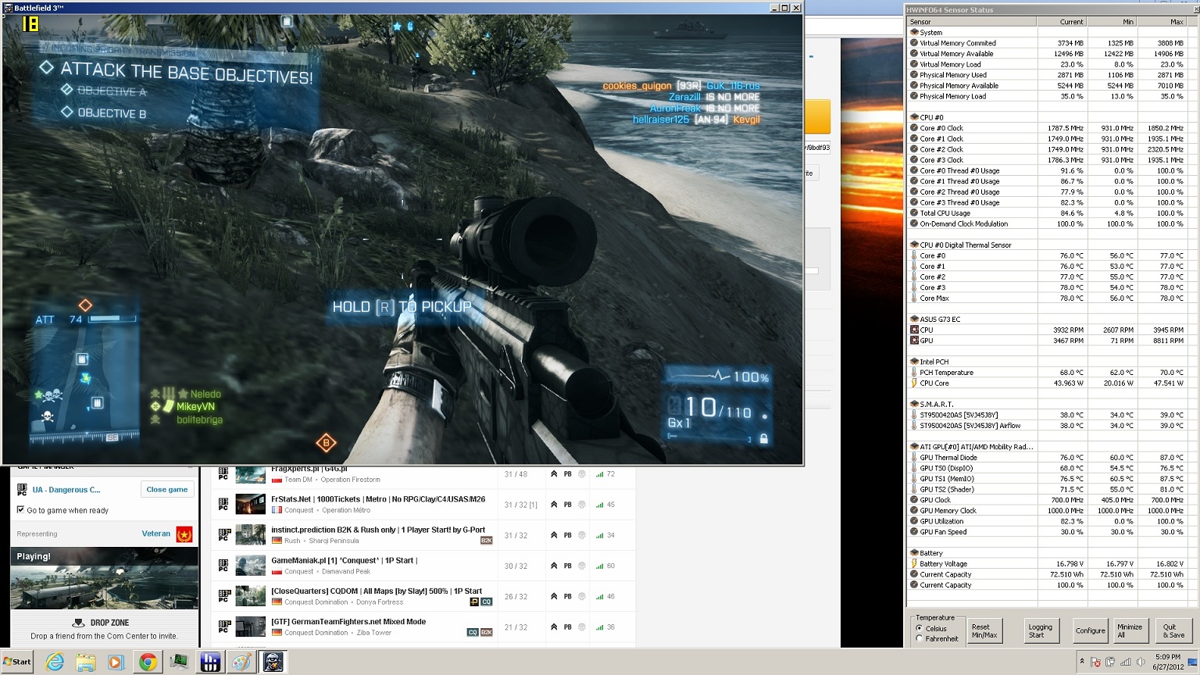Switch to HWiNFO bars icon on taskbar

(x=210, y=662)
